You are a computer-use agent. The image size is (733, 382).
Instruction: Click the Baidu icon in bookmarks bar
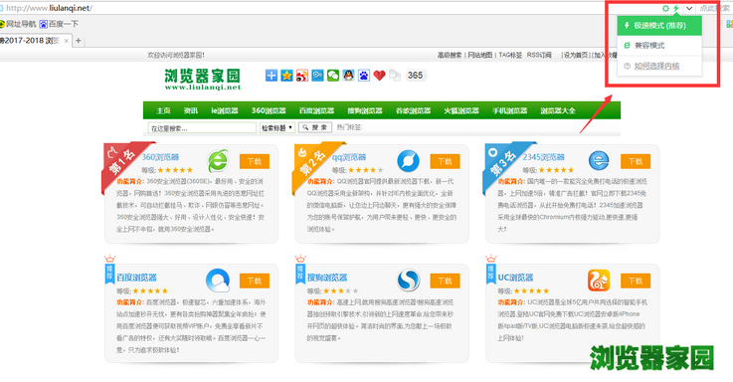(43, 24)
